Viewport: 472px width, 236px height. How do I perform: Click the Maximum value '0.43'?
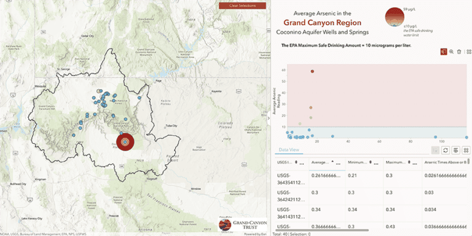point(390,226)
